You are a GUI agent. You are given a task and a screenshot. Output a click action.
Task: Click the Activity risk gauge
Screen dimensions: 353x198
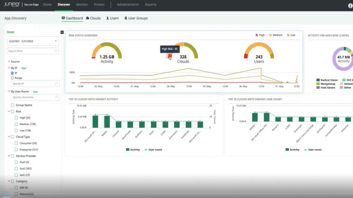(107, 50)
